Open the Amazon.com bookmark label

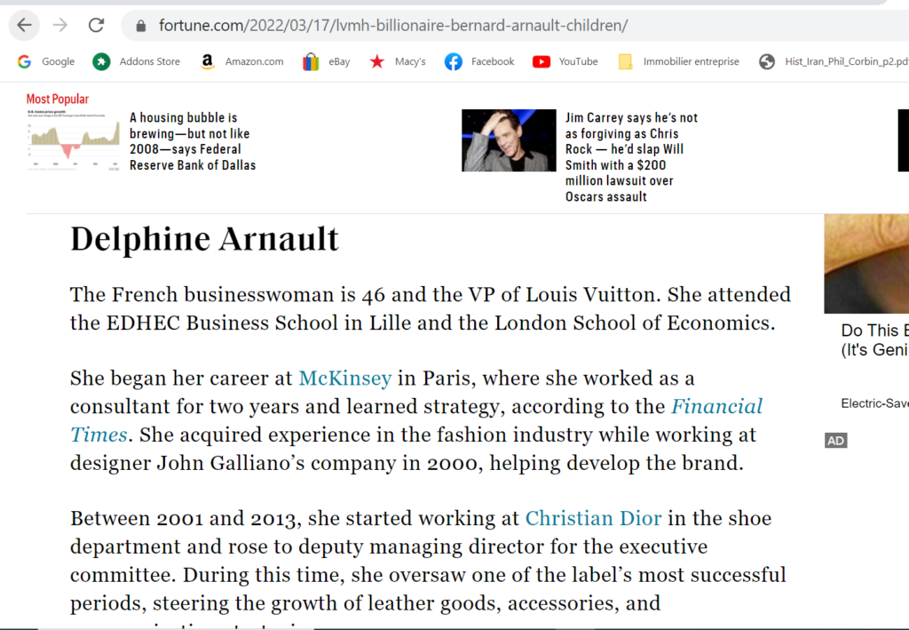click(x=255, y=61)
